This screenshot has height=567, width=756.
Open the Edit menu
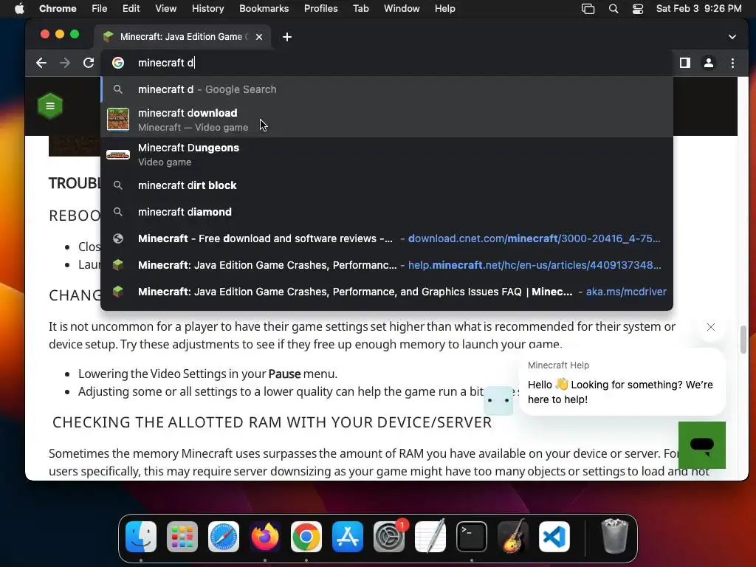131,8
